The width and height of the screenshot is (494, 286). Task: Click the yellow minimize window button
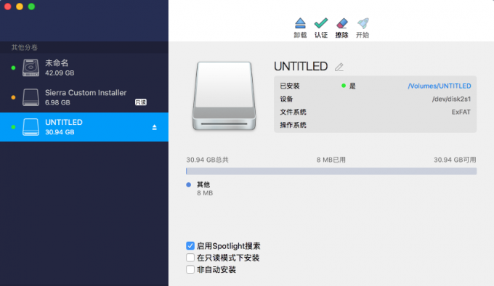tap(20, 7)
